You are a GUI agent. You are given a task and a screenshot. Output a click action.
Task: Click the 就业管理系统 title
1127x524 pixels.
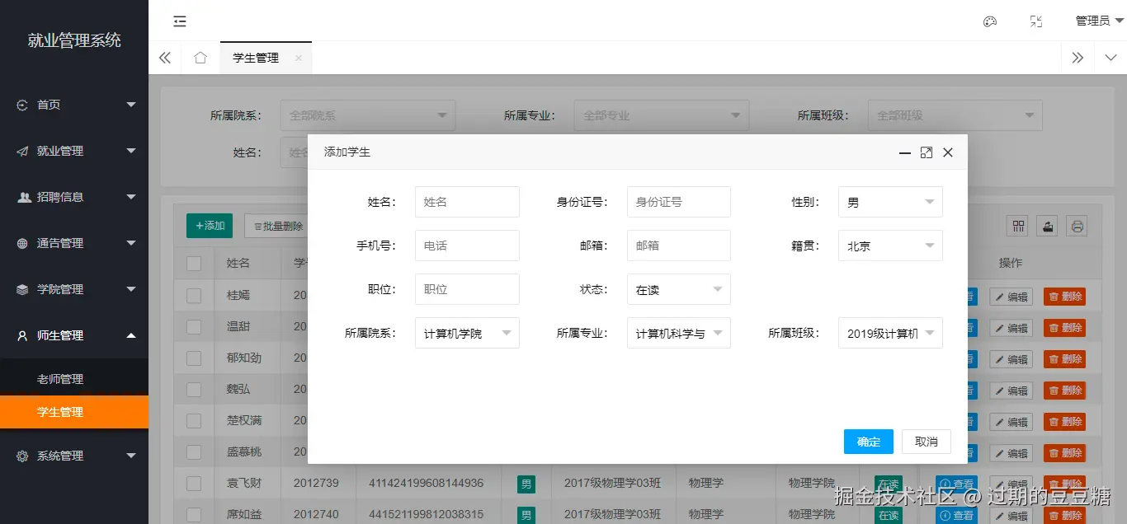[x=74, y=40]
